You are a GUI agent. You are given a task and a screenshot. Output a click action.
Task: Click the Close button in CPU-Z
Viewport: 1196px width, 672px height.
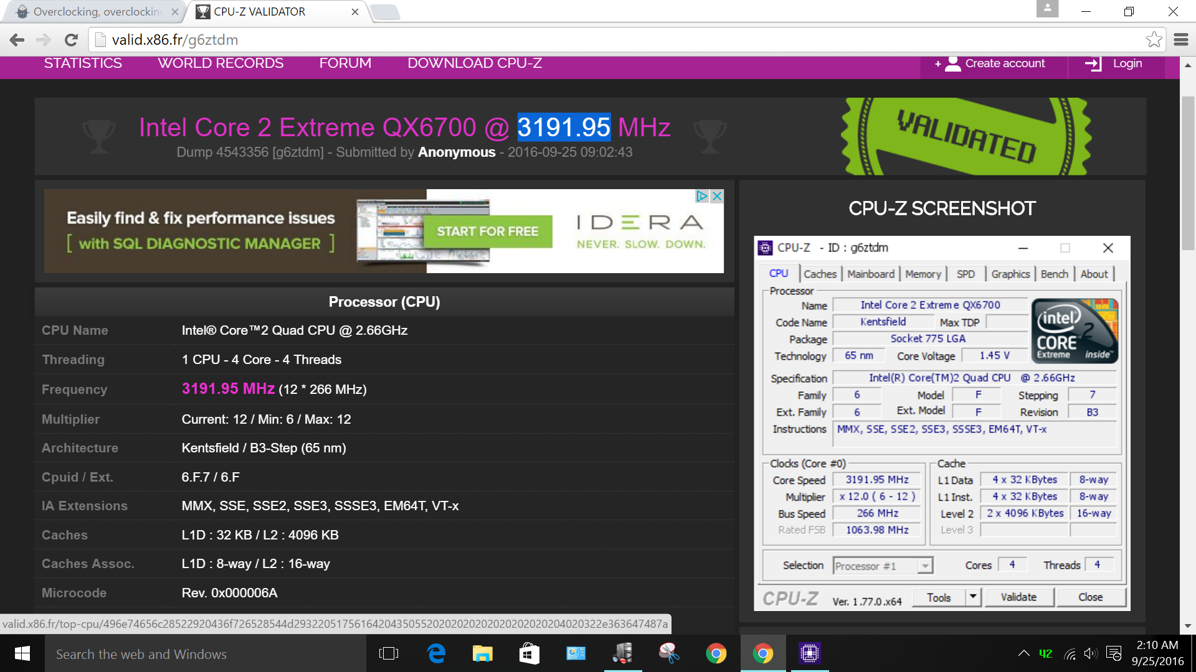[1090, 597]
